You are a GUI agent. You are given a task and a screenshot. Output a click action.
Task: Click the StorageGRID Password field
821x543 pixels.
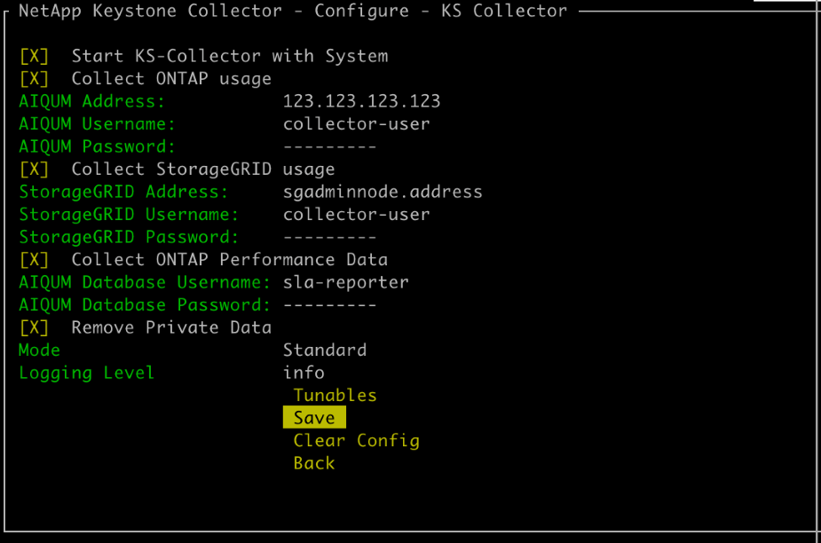pyautogui.click(x=329, y=237)
